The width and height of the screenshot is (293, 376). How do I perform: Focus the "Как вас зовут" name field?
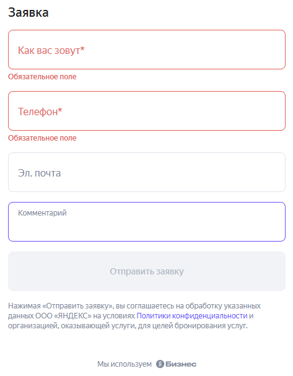[147, 50]
